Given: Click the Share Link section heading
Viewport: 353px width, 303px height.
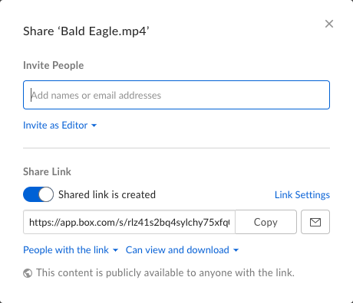Looking at the screenshot, I should coord(47,171).
